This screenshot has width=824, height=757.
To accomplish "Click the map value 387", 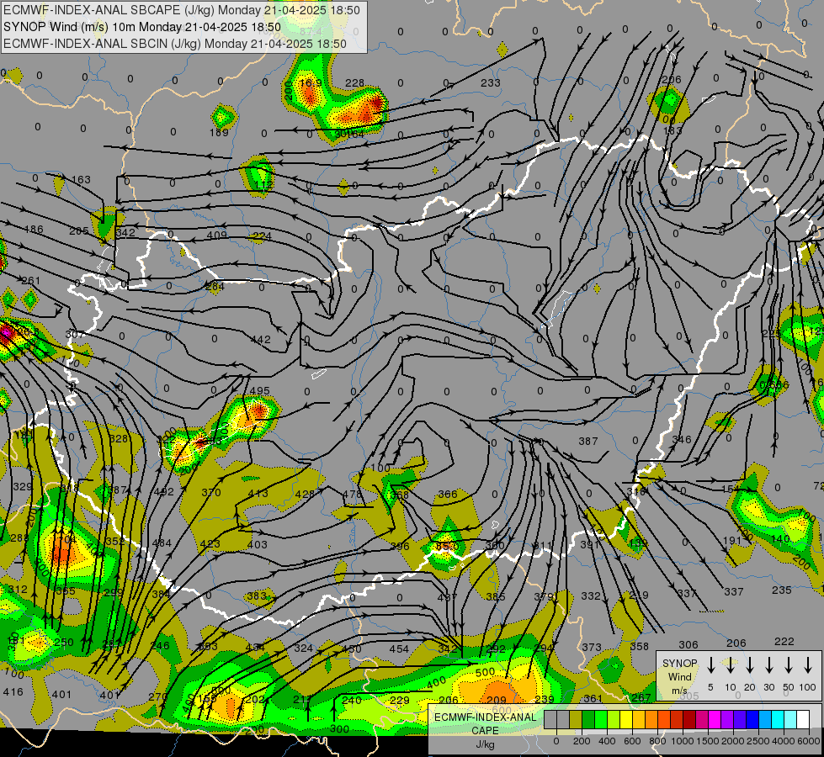I will point(588,441).
